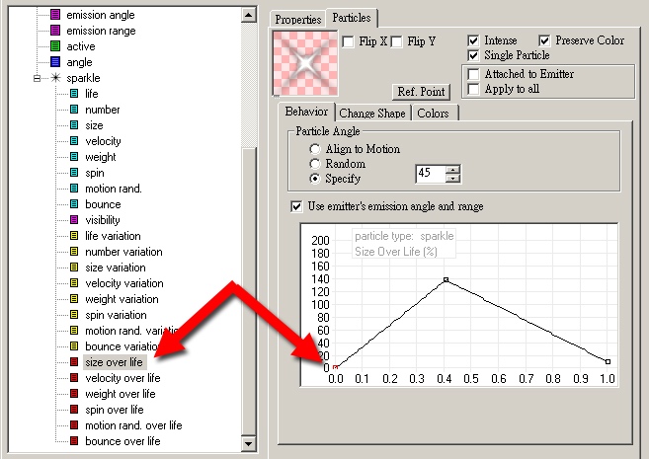Click the teal icon next to 'velocity'

pos(74,141)
